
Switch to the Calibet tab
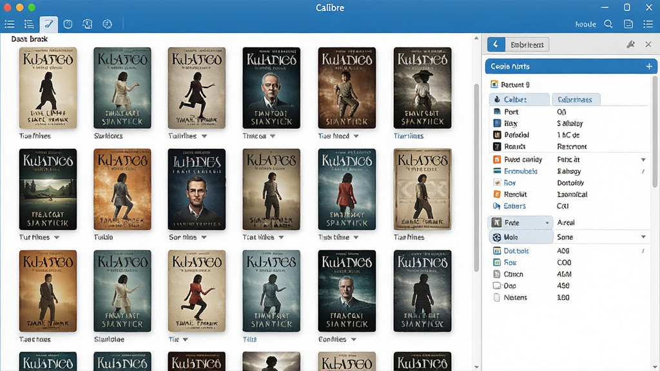click(519, 100)
